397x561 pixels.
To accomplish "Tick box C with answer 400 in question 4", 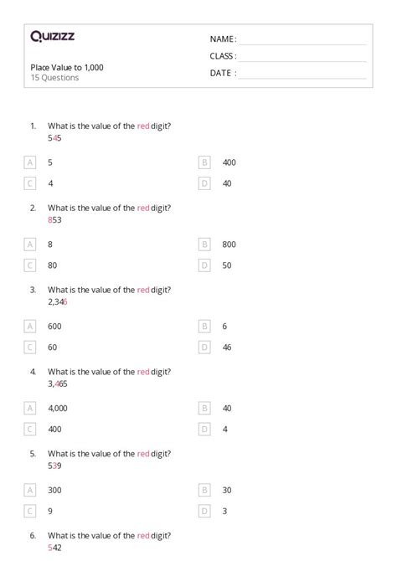I will point(29,430).
